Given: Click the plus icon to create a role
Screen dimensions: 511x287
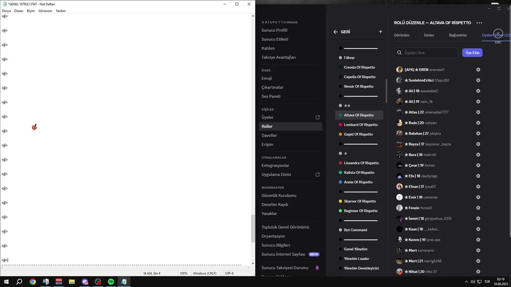Looking at the screenshot, I should [x=380, y=32].
